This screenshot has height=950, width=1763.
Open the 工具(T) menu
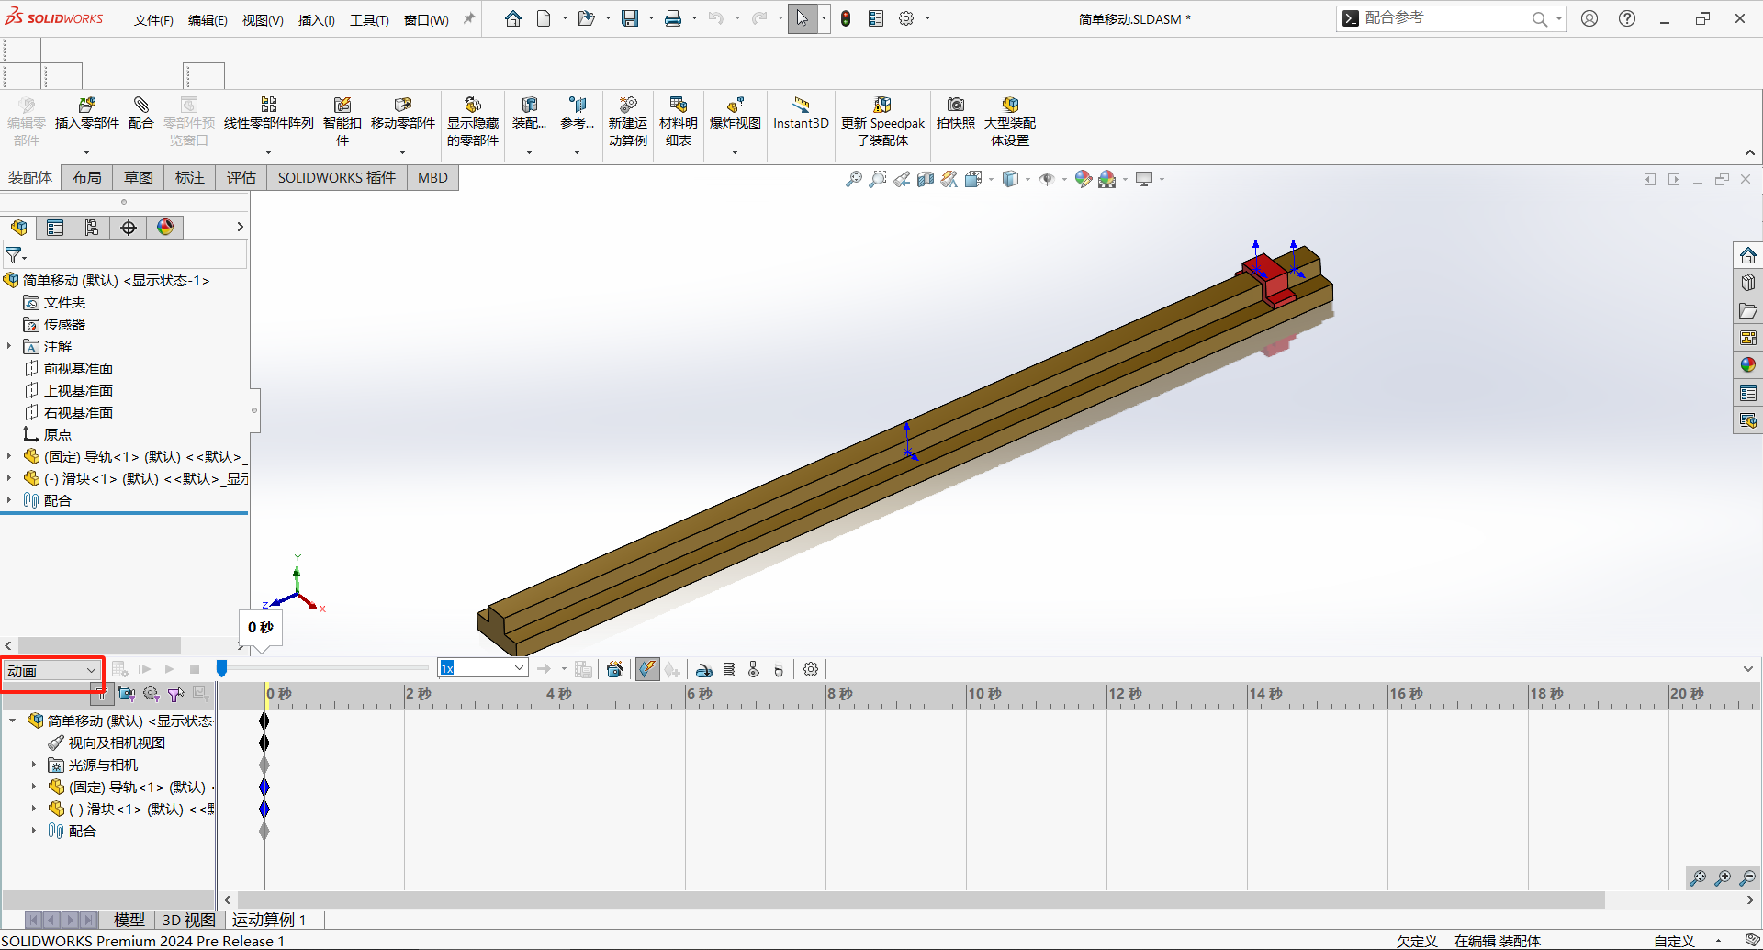tap(369, 19)
